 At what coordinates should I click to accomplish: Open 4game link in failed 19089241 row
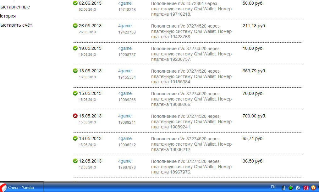click(x=125, y=116)
